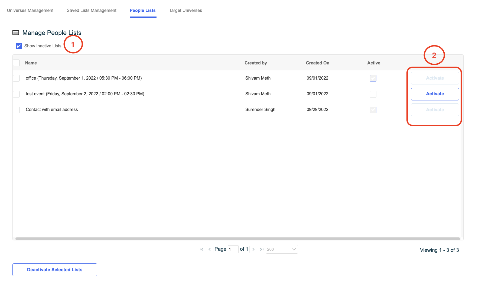Tick the select-all checkbox in header
Viewport: 482px width, 294px height.
16,63
